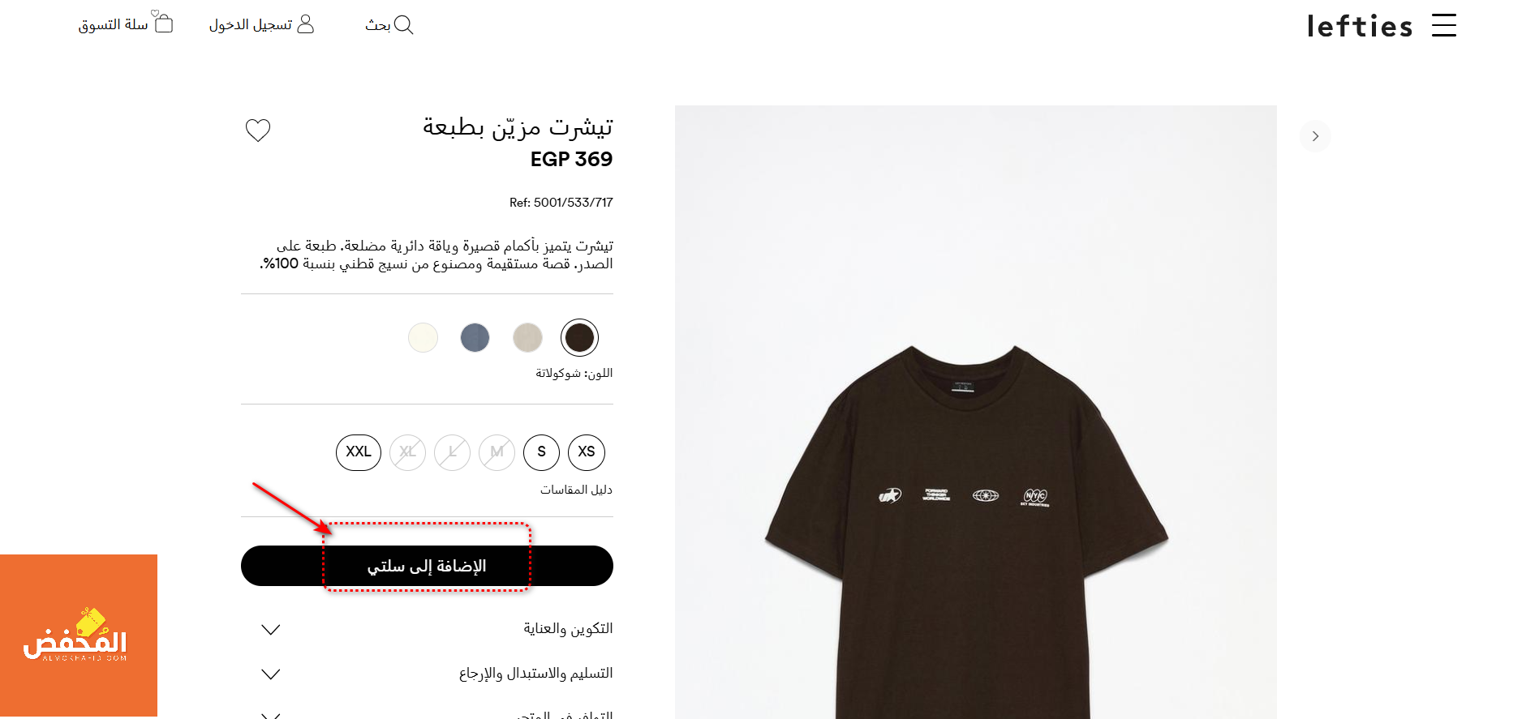Open سلة التسوق cart link
The width and height of the screenshot is (1522, 719).
(114, 25)
